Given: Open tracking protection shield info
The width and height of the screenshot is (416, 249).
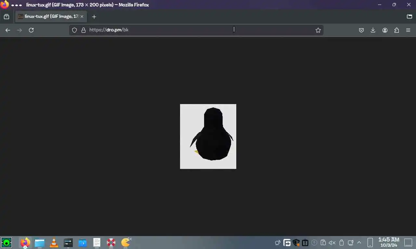Looking at the screenshot, I should pyautogui.click(x=74, y=30).
